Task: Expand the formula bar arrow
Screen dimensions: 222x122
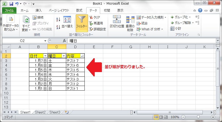Action: click(218, 41)
